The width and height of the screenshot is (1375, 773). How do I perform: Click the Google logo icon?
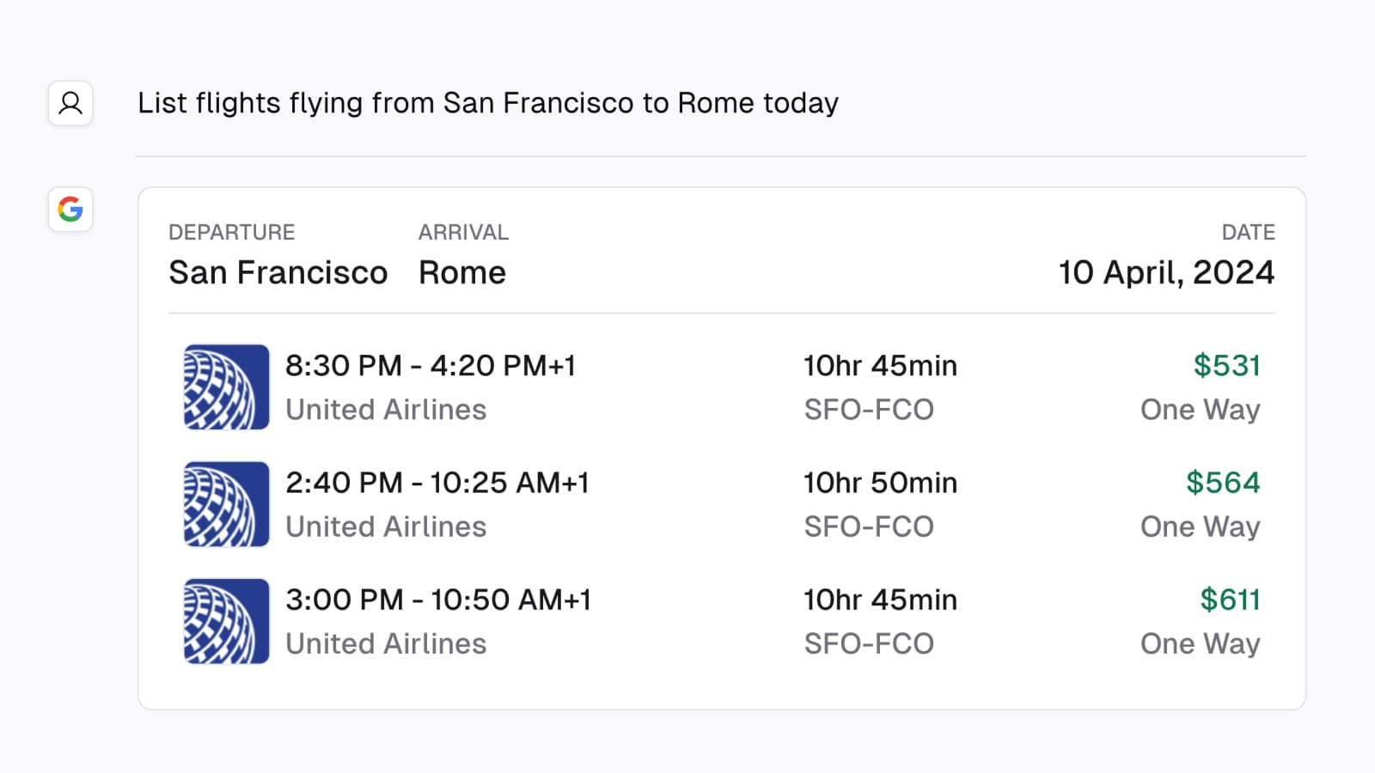click(70, 210)
